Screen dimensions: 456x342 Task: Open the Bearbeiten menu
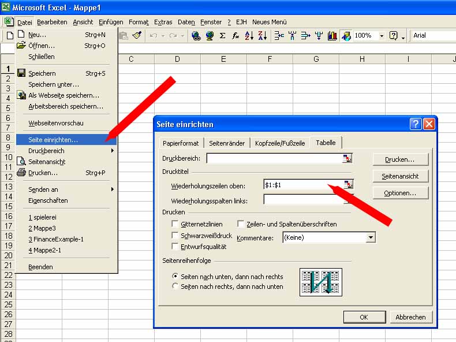[x=52, y=22]
